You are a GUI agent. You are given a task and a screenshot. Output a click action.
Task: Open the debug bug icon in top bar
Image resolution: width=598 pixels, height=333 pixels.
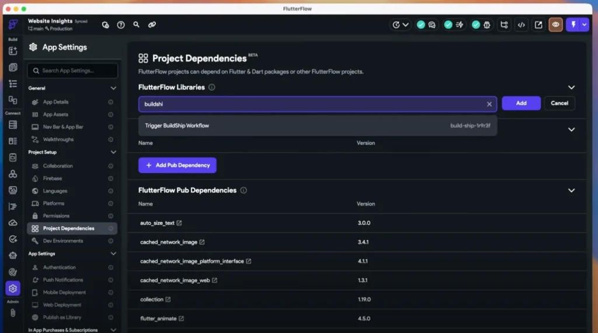[487, 25]
